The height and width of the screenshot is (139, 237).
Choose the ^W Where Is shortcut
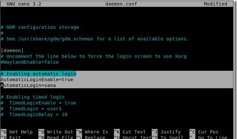tap(92, 132)
